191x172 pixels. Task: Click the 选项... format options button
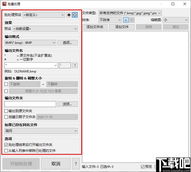[x=68, y=43]
